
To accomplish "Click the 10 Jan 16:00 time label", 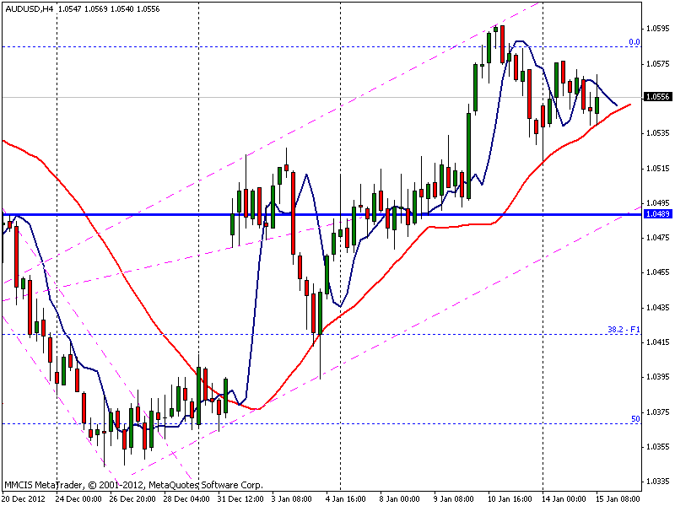I will (x=510, y=498).
